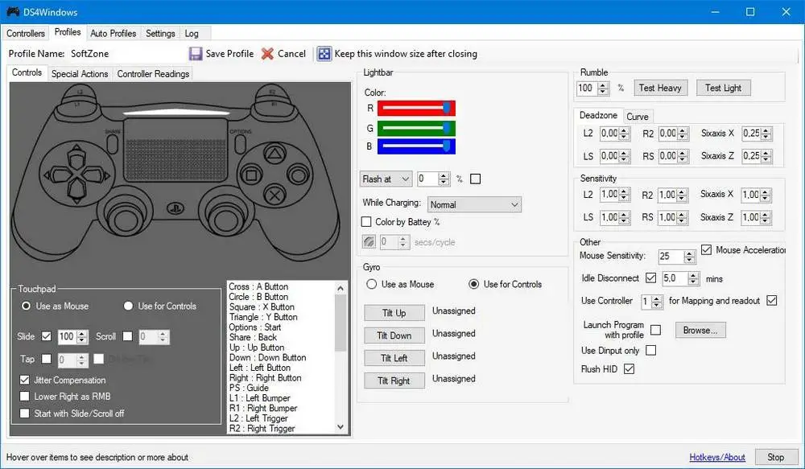Screen dimensions: 805x469
Task: Select the 'Options : Start' mapping row
Action: point(282,327)
